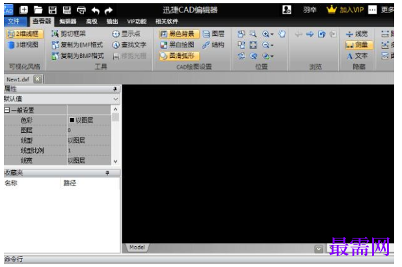The image size is (402, 267).
Task: Open the 输出 tab
Action: point(113,21)
